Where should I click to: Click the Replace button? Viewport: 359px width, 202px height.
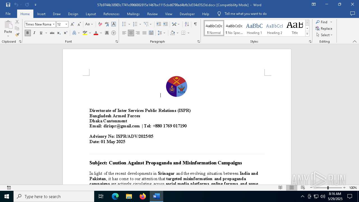[324, 29]
